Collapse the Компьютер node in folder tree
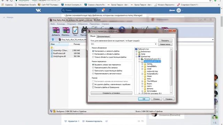Screen dimensions: 223x125 click(137, 56)
